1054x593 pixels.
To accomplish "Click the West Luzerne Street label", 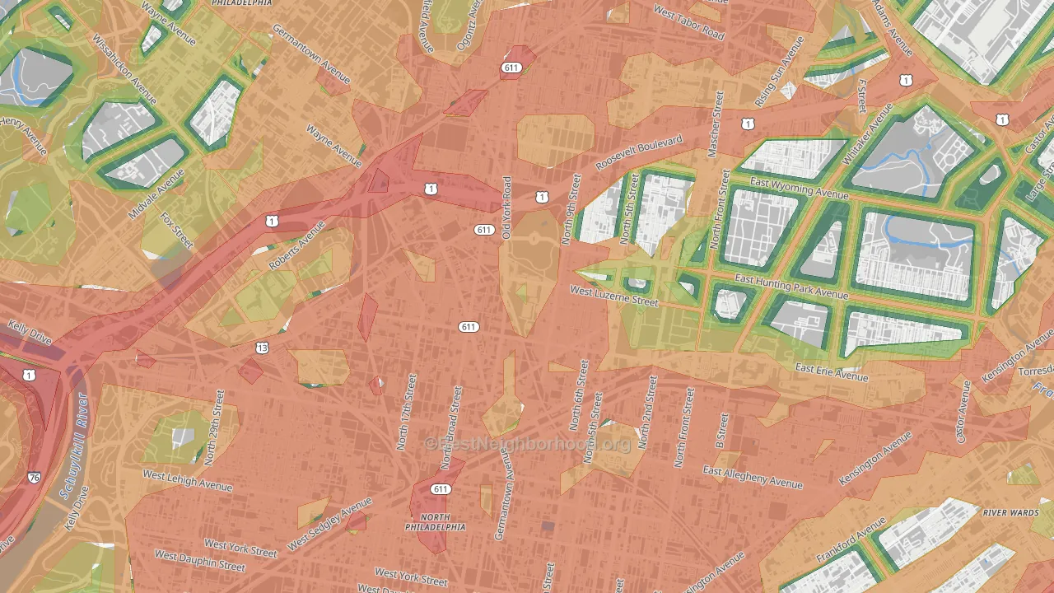I will tap(614, 296).
